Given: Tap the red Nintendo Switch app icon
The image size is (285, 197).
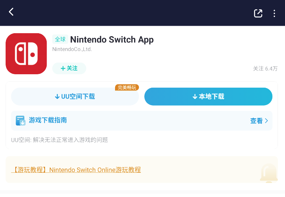Looking at the screenshot, I should coord(26,54).
